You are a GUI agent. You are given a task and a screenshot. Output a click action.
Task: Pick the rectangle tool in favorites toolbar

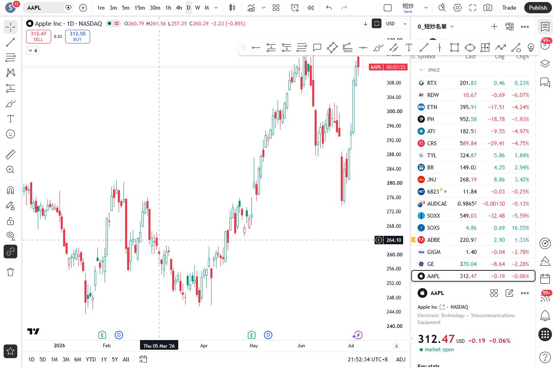[x=455, y=47]
